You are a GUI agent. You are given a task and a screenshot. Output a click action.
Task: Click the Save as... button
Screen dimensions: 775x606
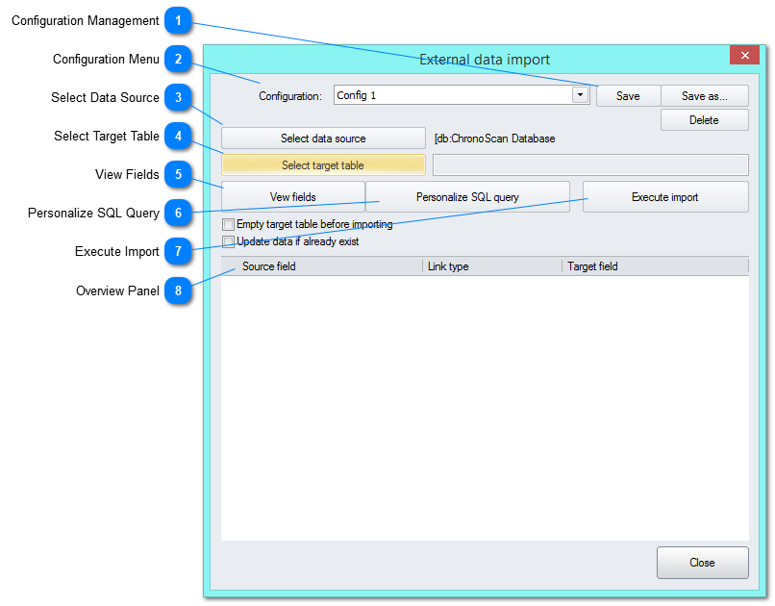coord(705,95)
